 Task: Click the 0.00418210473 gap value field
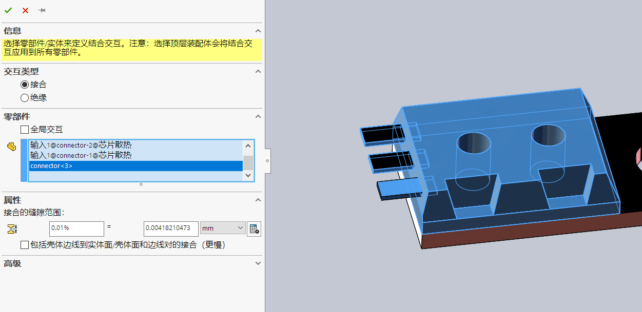tap(171, 228)
